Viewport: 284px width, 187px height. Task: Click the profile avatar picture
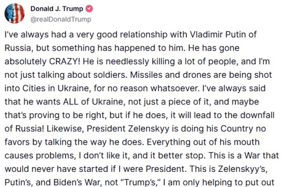[15, 14]
